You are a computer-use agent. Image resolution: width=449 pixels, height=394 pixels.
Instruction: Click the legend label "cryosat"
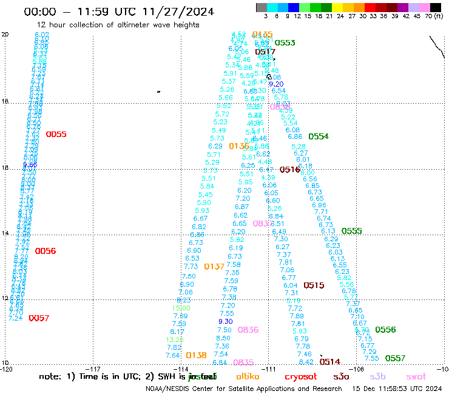[301, 377]
